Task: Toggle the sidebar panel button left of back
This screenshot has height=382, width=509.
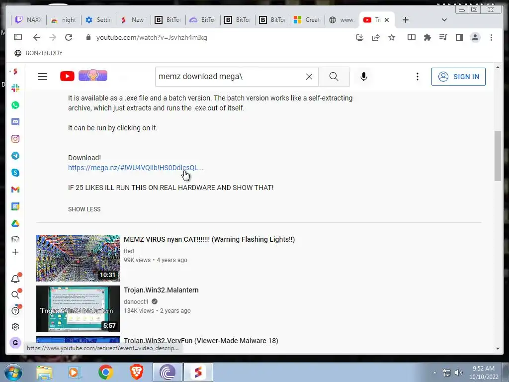Action: tap(18, 37)
